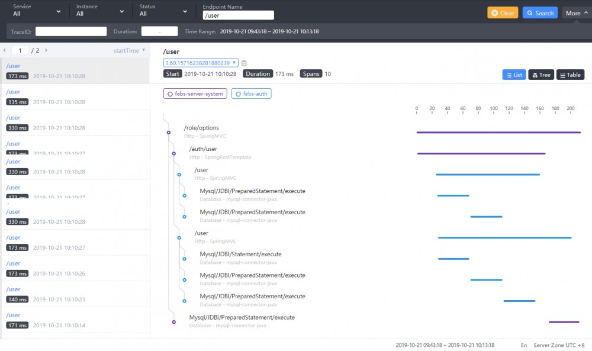Open the Service dropdown
592x351 pixels.
[37, 11]
